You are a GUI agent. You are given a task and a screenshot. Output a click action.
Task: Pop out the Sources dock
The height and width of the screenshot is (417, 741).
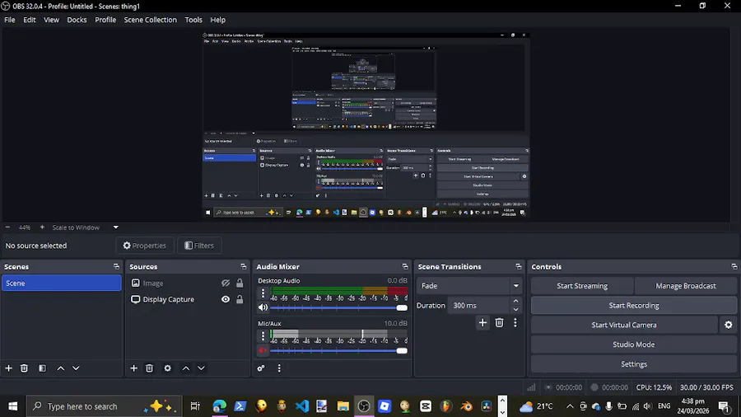point(243,267)
